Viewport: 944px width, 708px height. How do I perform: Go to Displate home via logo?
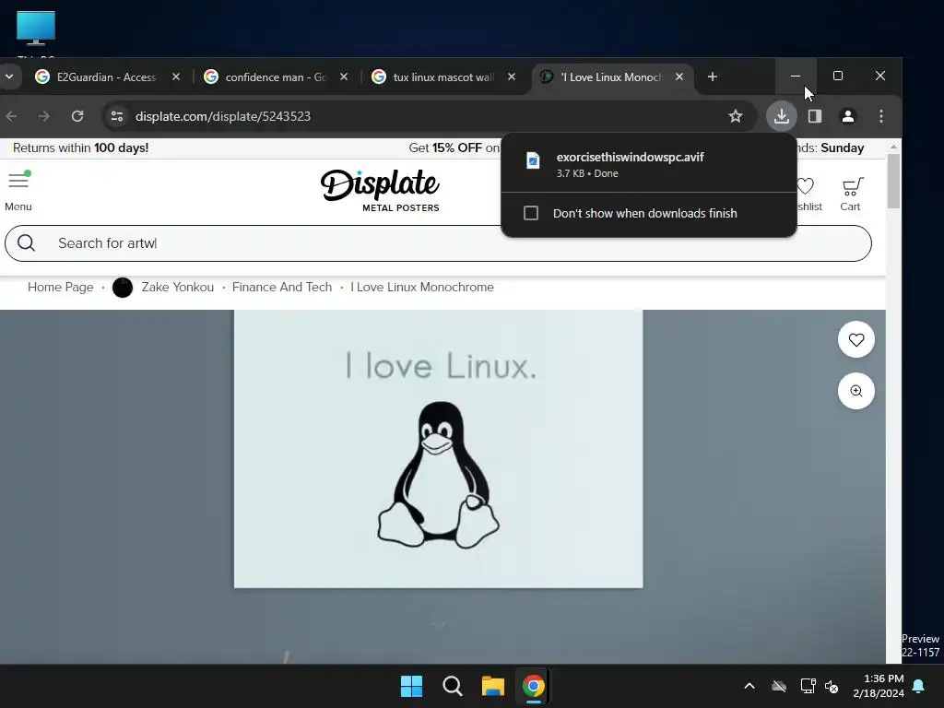[x=380, y=190]
